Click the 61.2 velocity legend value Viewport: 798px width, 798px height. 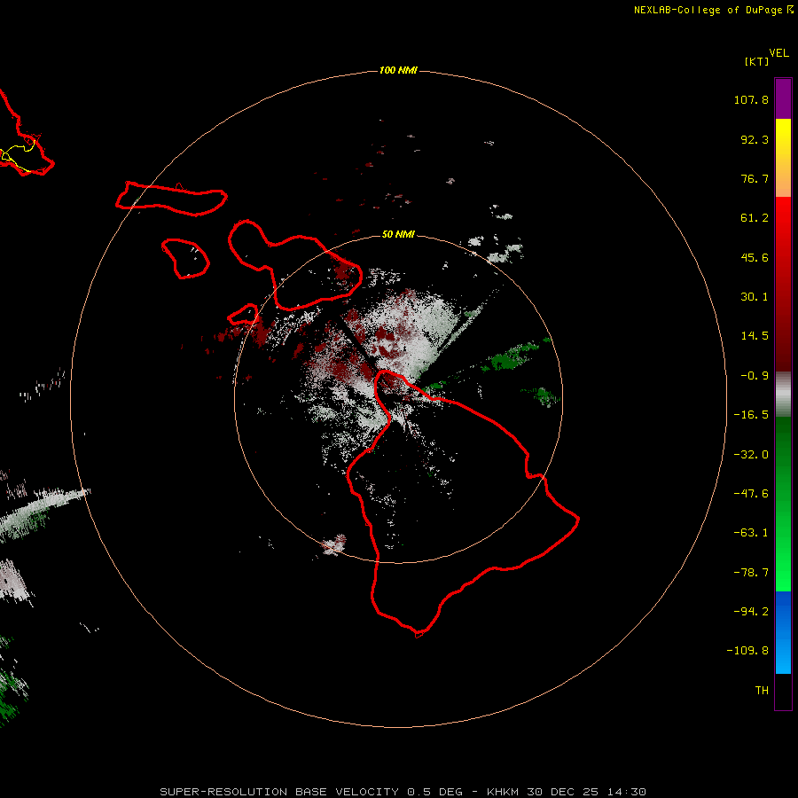pos(755,218)
